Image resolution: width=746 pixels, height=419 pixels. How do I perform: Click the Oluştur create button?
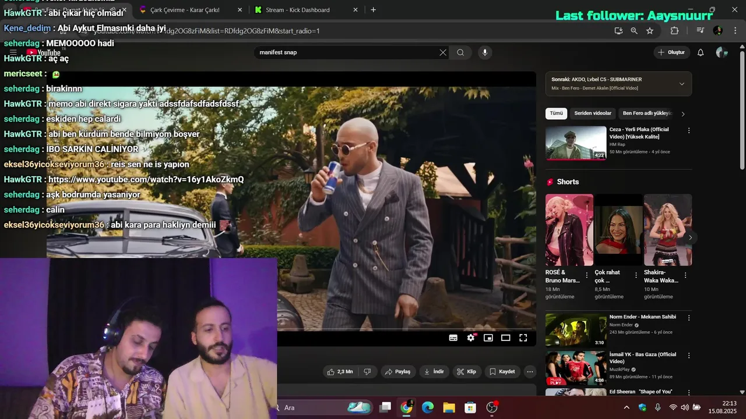click(671, 52)
